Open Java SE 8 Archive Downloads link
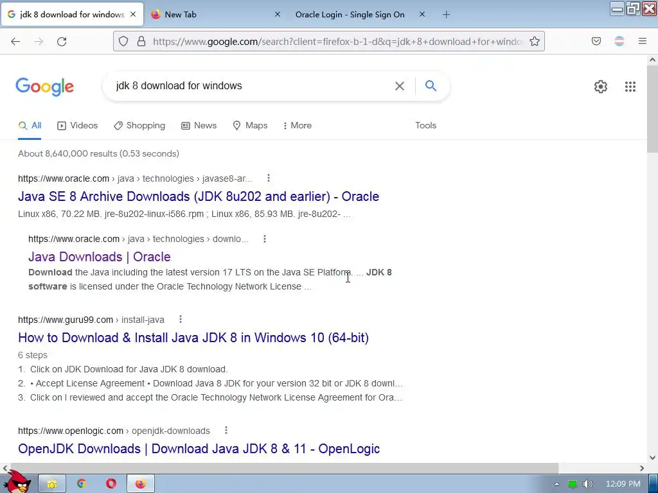The width and height of the screenshot is (658, 493). point(199,196)
